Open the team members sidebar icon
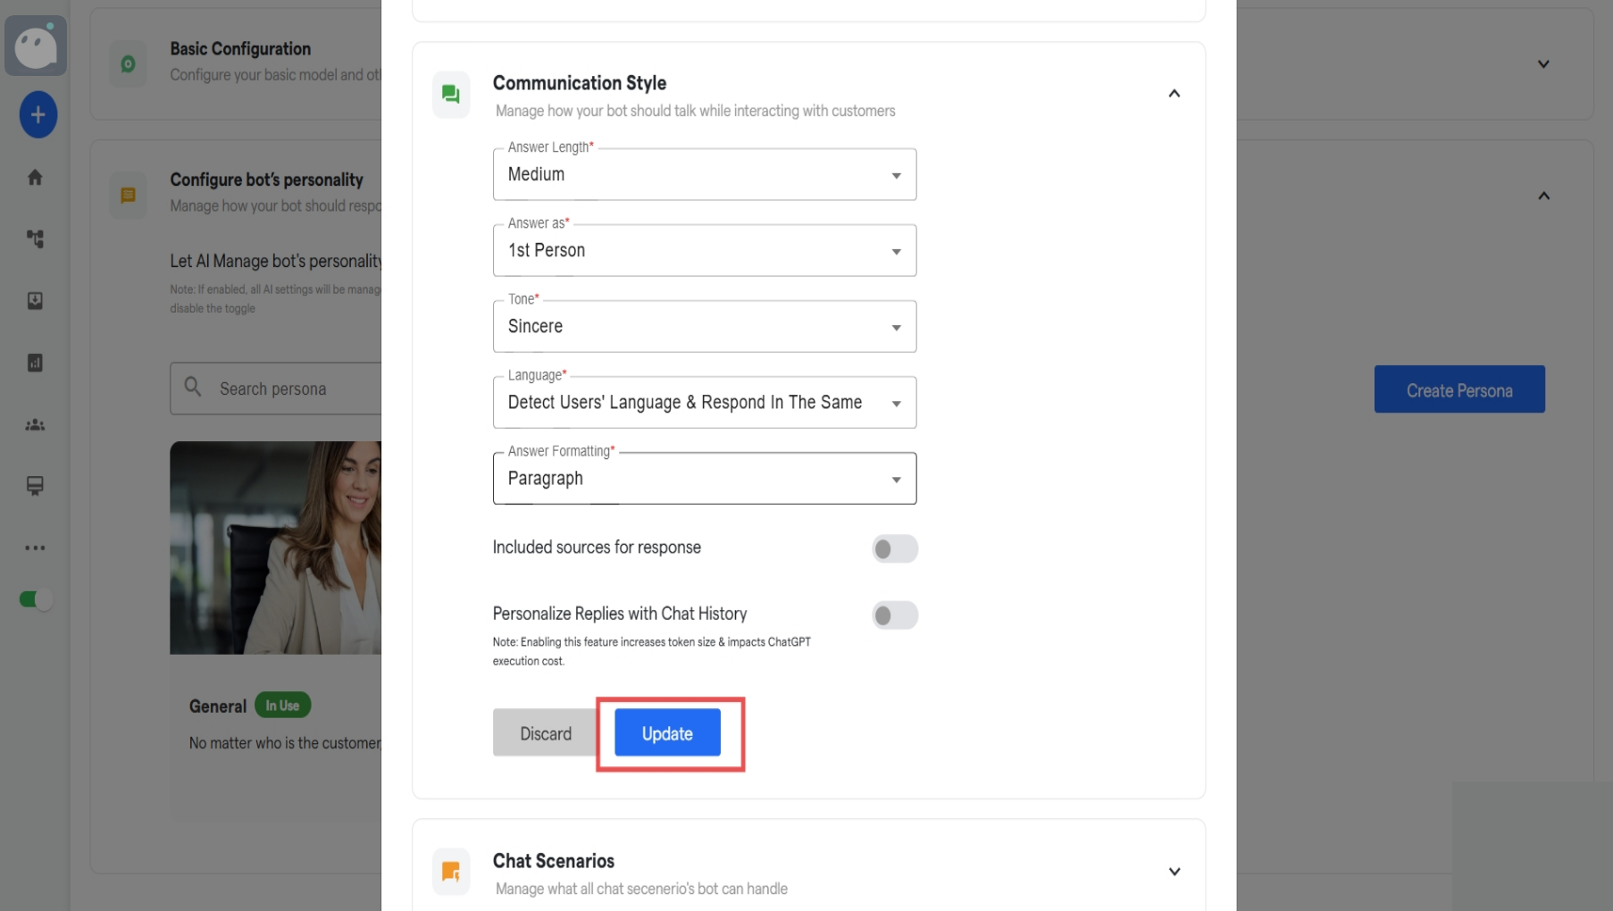Screen dimensions: 1613x911 [36, 425]
